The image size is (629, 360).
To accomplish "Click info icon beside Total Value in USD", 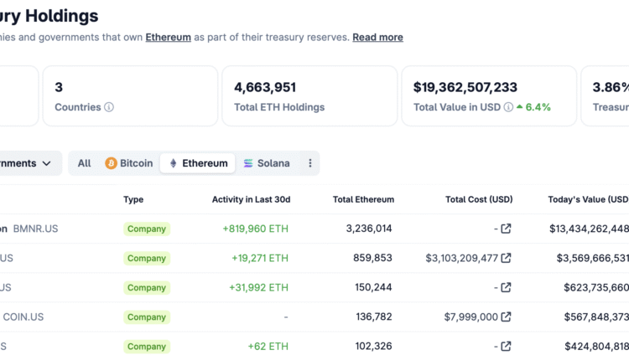I will click(x=508, y=107).
